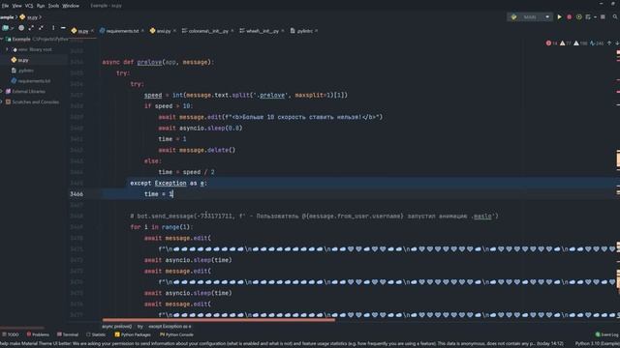Click the horizontal editor scrollbar
This screenshot has height=348, width=620.
click(218, 320)
